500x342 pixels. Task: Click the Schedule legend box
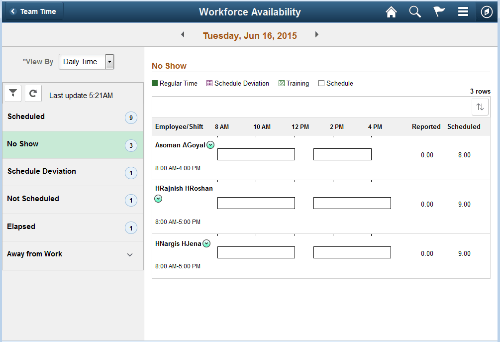tap(321, 83)
